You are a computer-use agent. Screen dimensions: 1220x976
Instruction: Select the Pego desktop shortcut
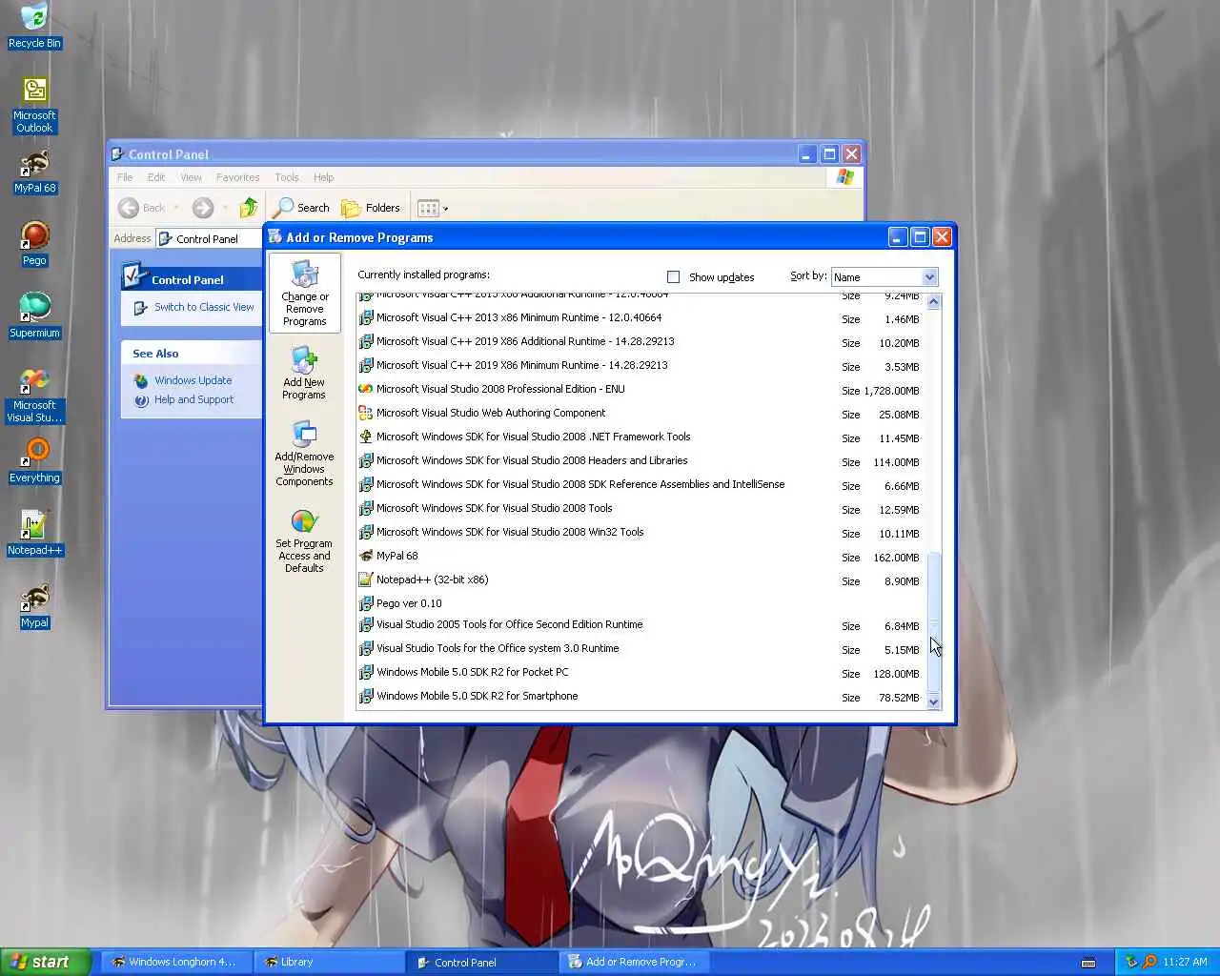coord(34,244)
